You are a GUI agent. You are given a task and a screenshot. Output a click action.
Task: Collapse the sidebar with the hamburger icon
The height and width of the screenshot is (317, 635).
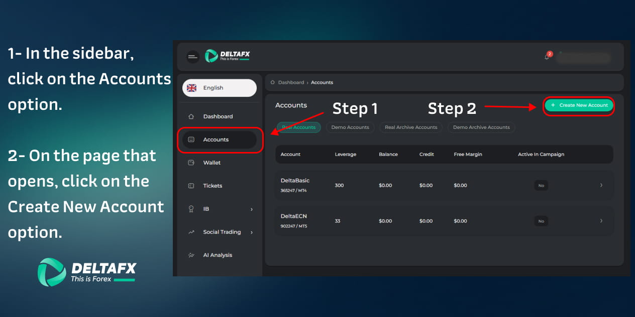192,57
